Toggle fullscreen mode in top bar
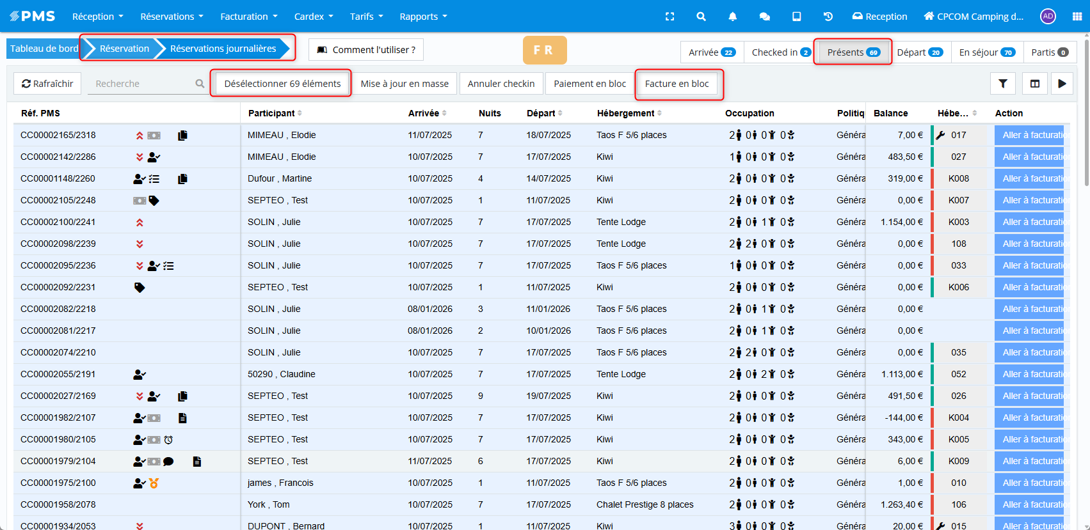 click(x=669, y=17)
